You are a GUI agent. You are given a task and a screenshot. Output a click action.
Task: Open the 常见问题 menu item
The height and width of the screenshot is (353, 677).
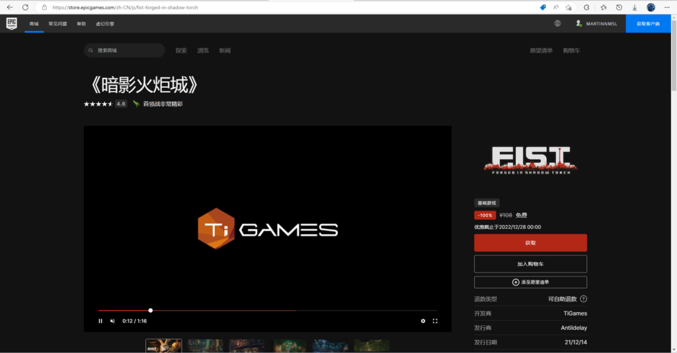pyautogui.click(x=58, y=24)
